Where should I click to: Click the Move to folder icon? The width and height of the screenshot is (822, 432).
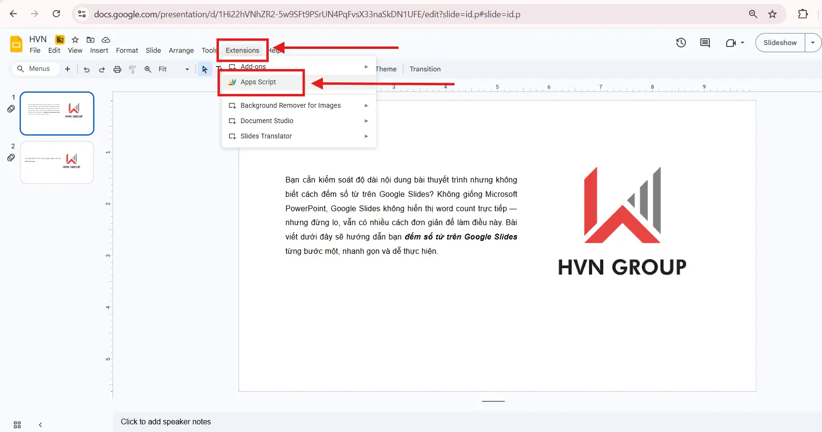point(91,39)
